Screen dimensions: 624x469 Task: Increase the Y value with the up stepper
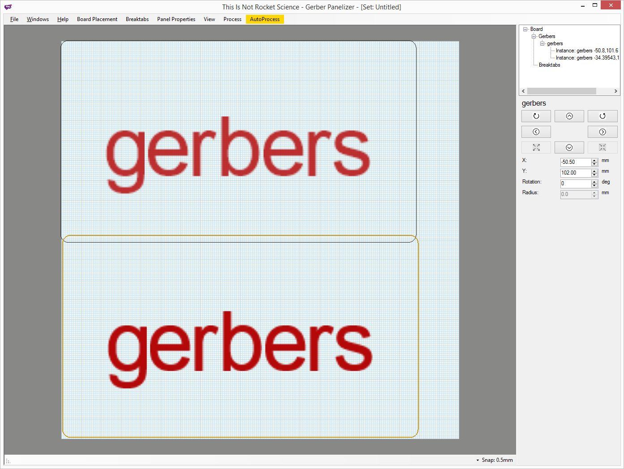[x=594, y=171]
